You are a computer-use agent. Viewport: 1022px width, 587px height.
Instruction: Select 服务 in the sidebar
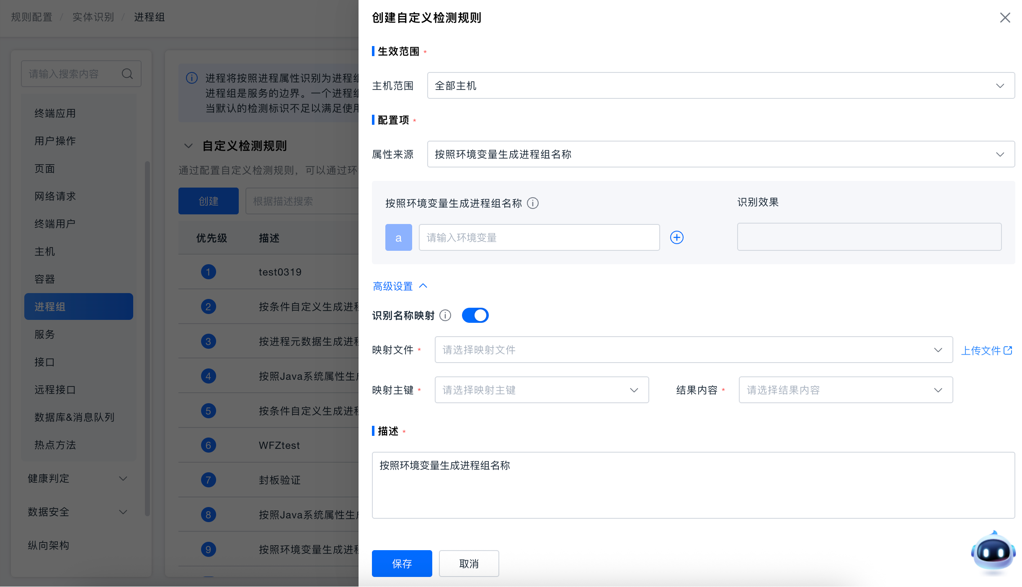pos(79,334)
